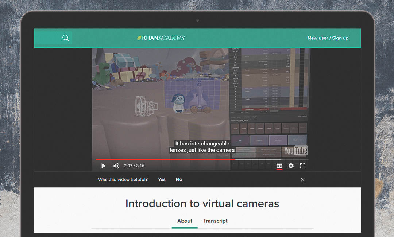Answer No to video helpful question
Image resolution: width=394 pixels, height=237 pixels.
(x=179, y=179)
